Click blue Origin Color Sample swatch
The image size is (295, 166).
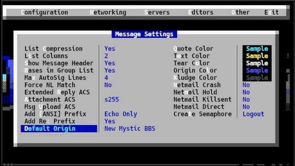pos(257,71)
